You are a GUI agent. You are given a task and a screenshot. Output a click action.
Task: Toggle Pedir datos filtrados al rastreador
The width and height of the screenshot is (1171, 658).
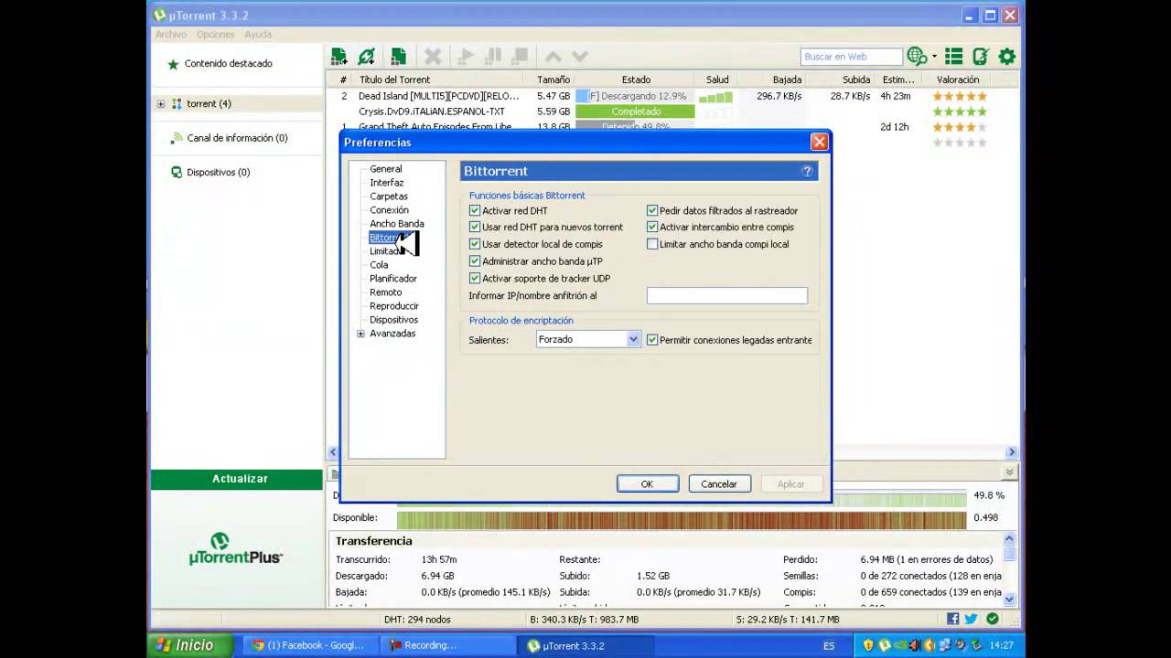point(652,210)
